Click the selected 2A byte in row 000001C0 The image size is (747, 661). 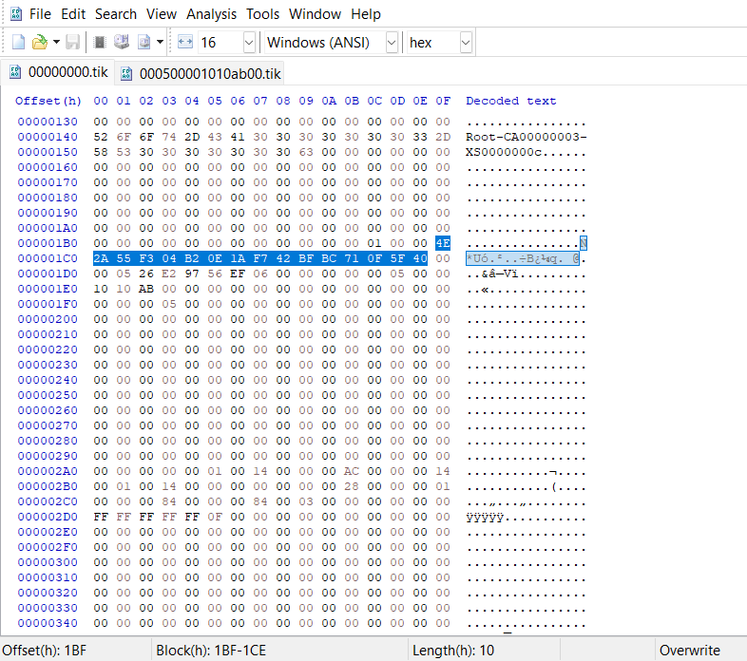pos(101,258)
